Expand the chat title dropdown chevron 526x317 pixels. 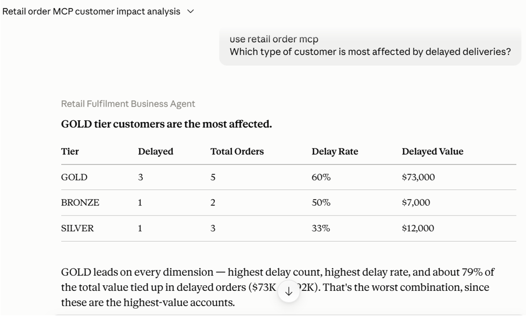point(190,11)
